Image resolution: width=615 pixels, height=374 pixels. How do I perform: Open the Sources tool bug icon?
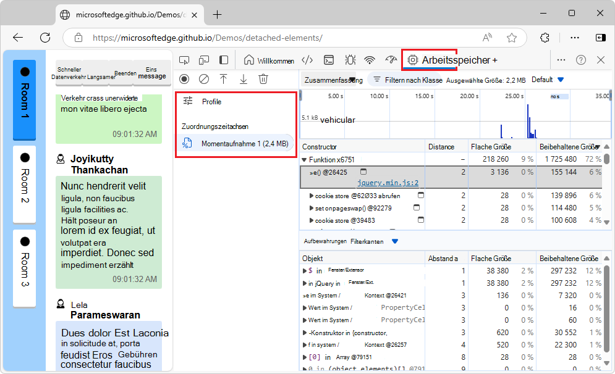coord(350,60)
